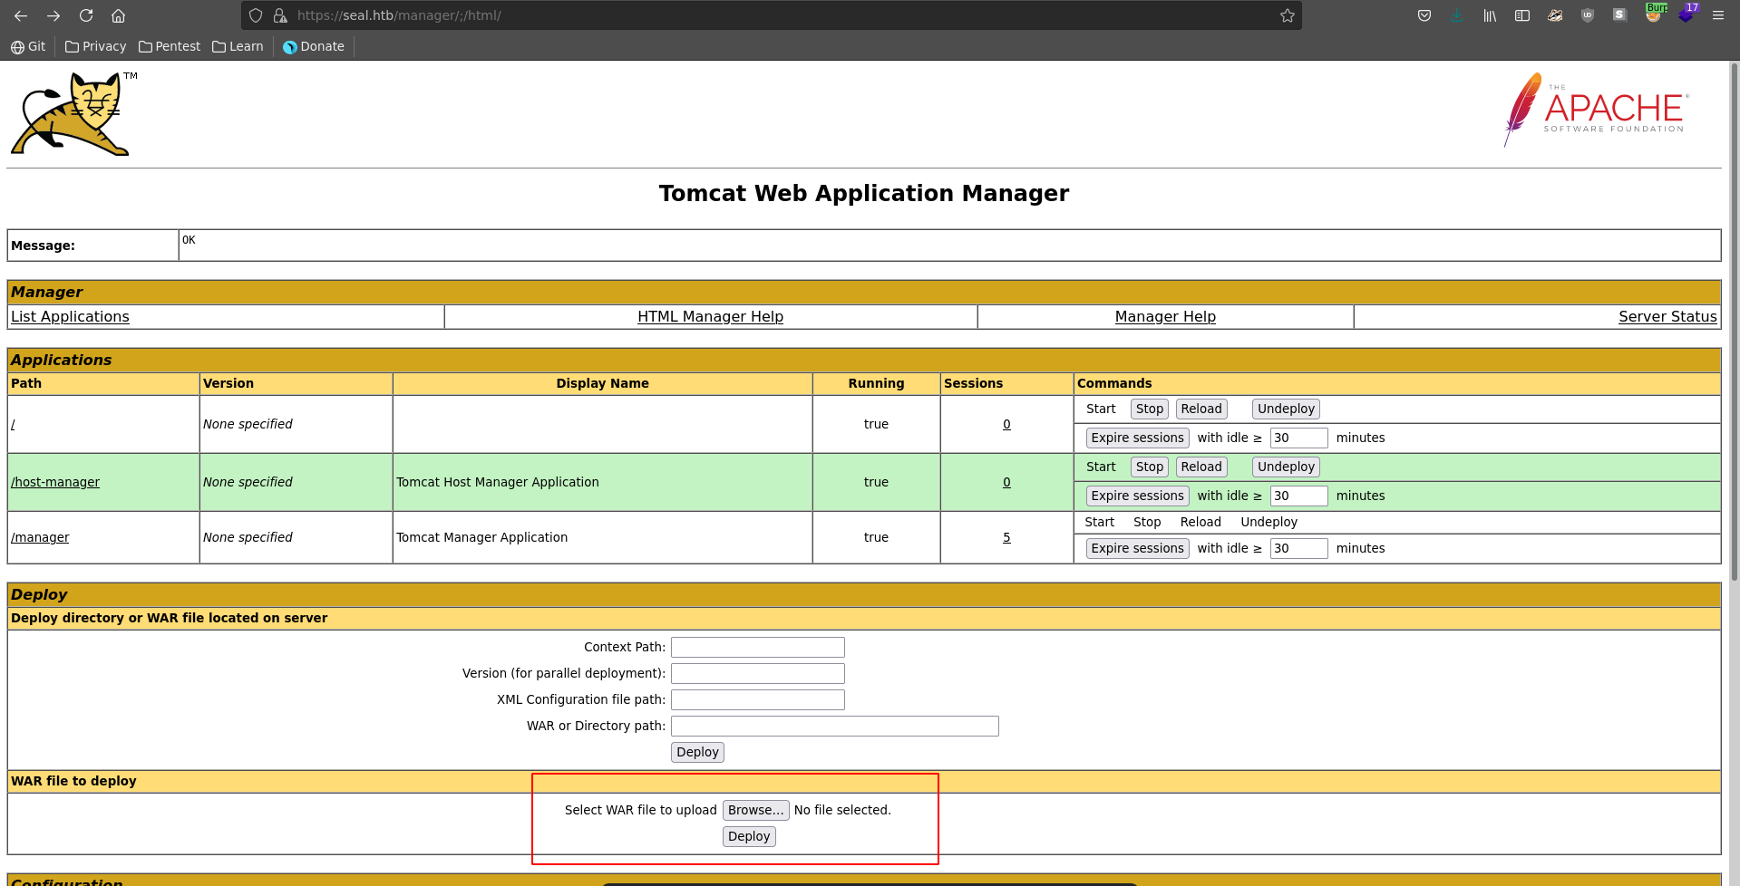Viewport: 1740px width, 886px height.
Task: Expand the Privacy bookmarks folder
Action: [x=95, y=46]
